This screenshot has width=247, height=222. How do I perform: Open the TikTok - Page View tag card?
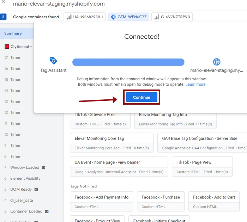click(202, 167)
